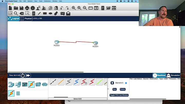Screen dimensions: 185x104
Task: Select the Connections lightning category
Action: click(x=31, y=84)
